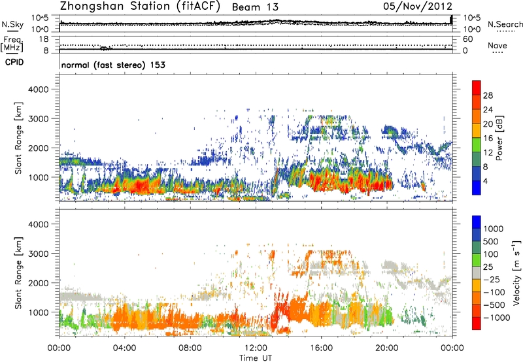Viewport: 523px width, 362px height.
Task: Click the 'Time UT' axis title
Action: [256, 357]
